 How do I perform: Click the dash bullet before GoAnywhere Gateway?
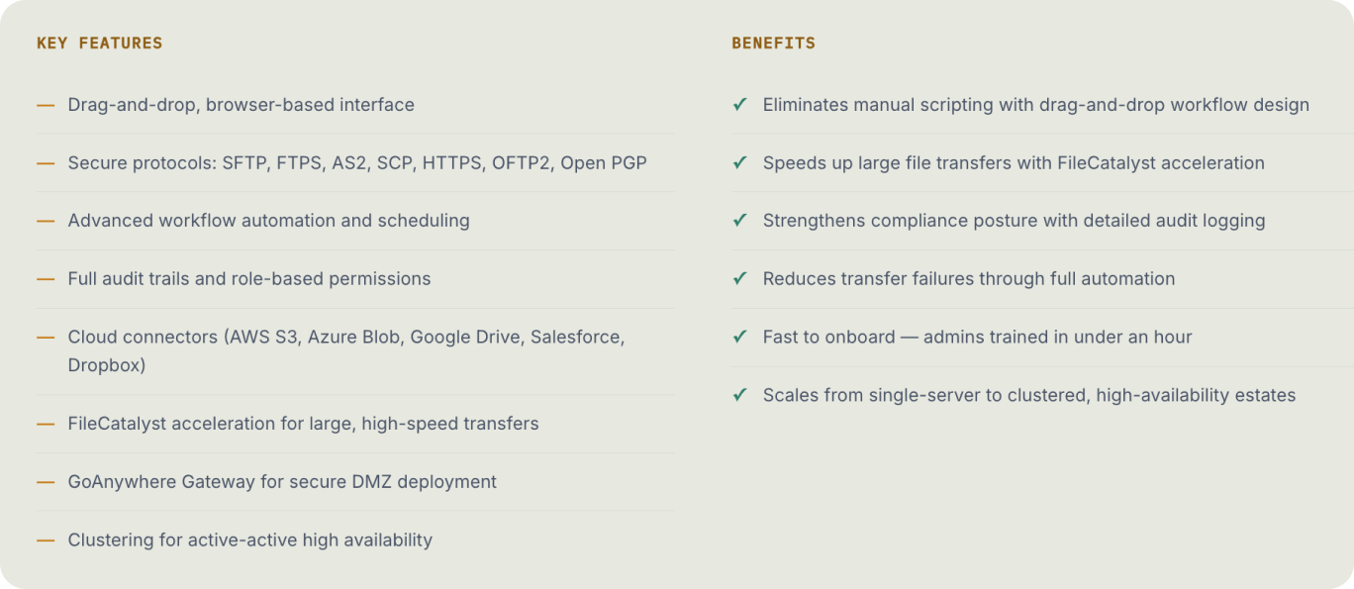[x=46, y=482]
